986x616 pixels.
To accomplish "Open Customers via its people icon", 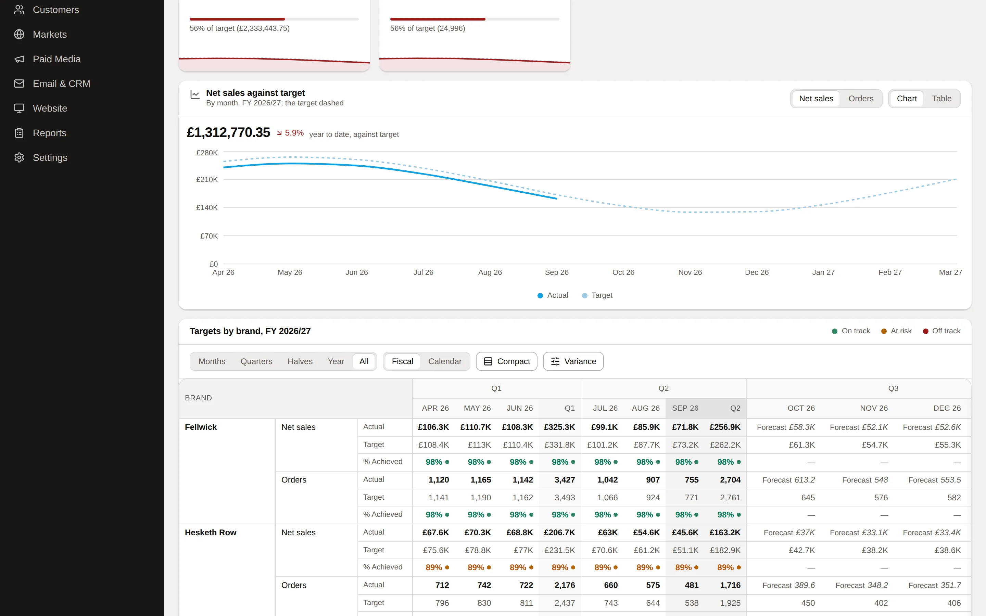I will tap(19, 10).
